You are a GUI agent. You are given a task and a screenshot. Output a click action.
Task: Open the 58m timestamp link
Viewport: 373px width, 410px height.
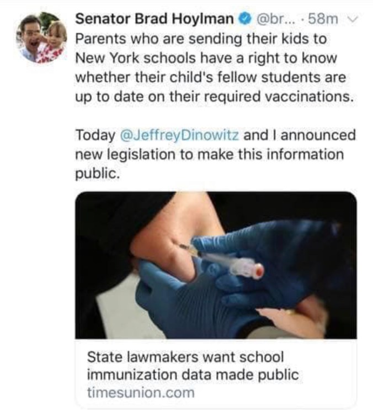click(x=323, y=19)
